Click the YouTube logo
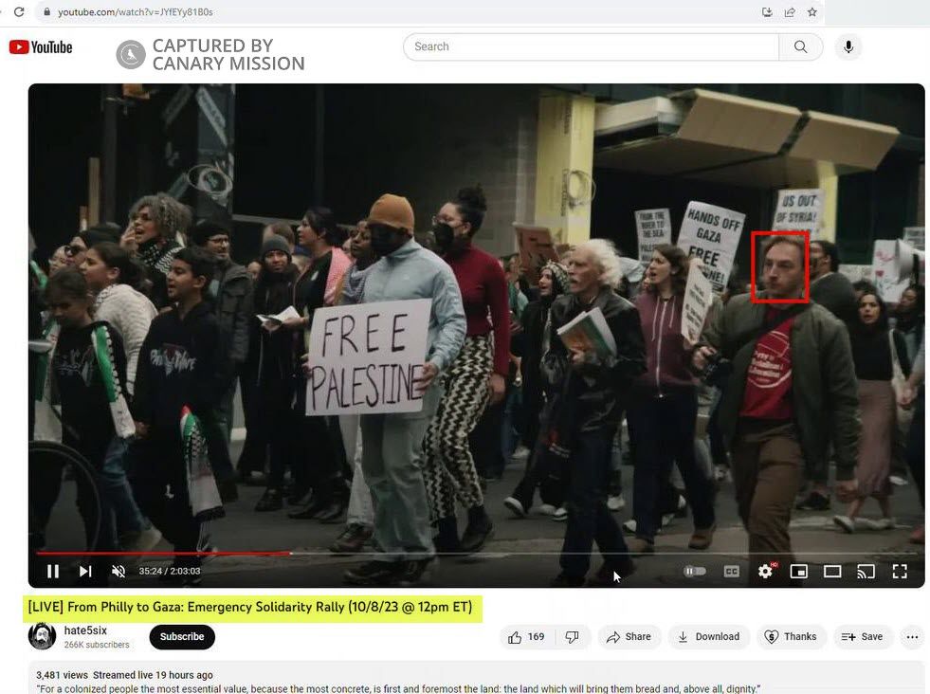Viewport: 930px width, 694px height. click(x=40, y=46)
